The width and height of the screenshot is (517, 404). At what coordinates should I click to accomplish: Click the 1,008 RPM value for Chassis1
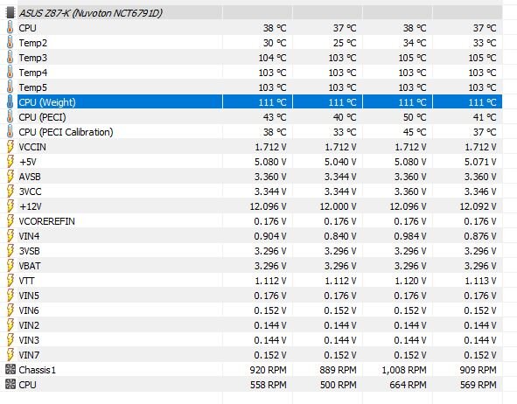404,370
